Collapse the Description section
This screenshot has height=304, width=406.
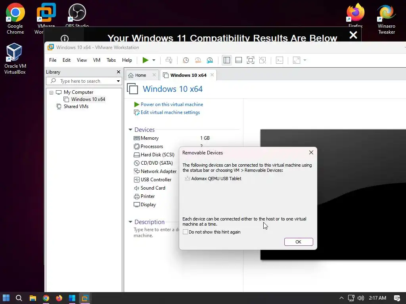coord(130,222)
